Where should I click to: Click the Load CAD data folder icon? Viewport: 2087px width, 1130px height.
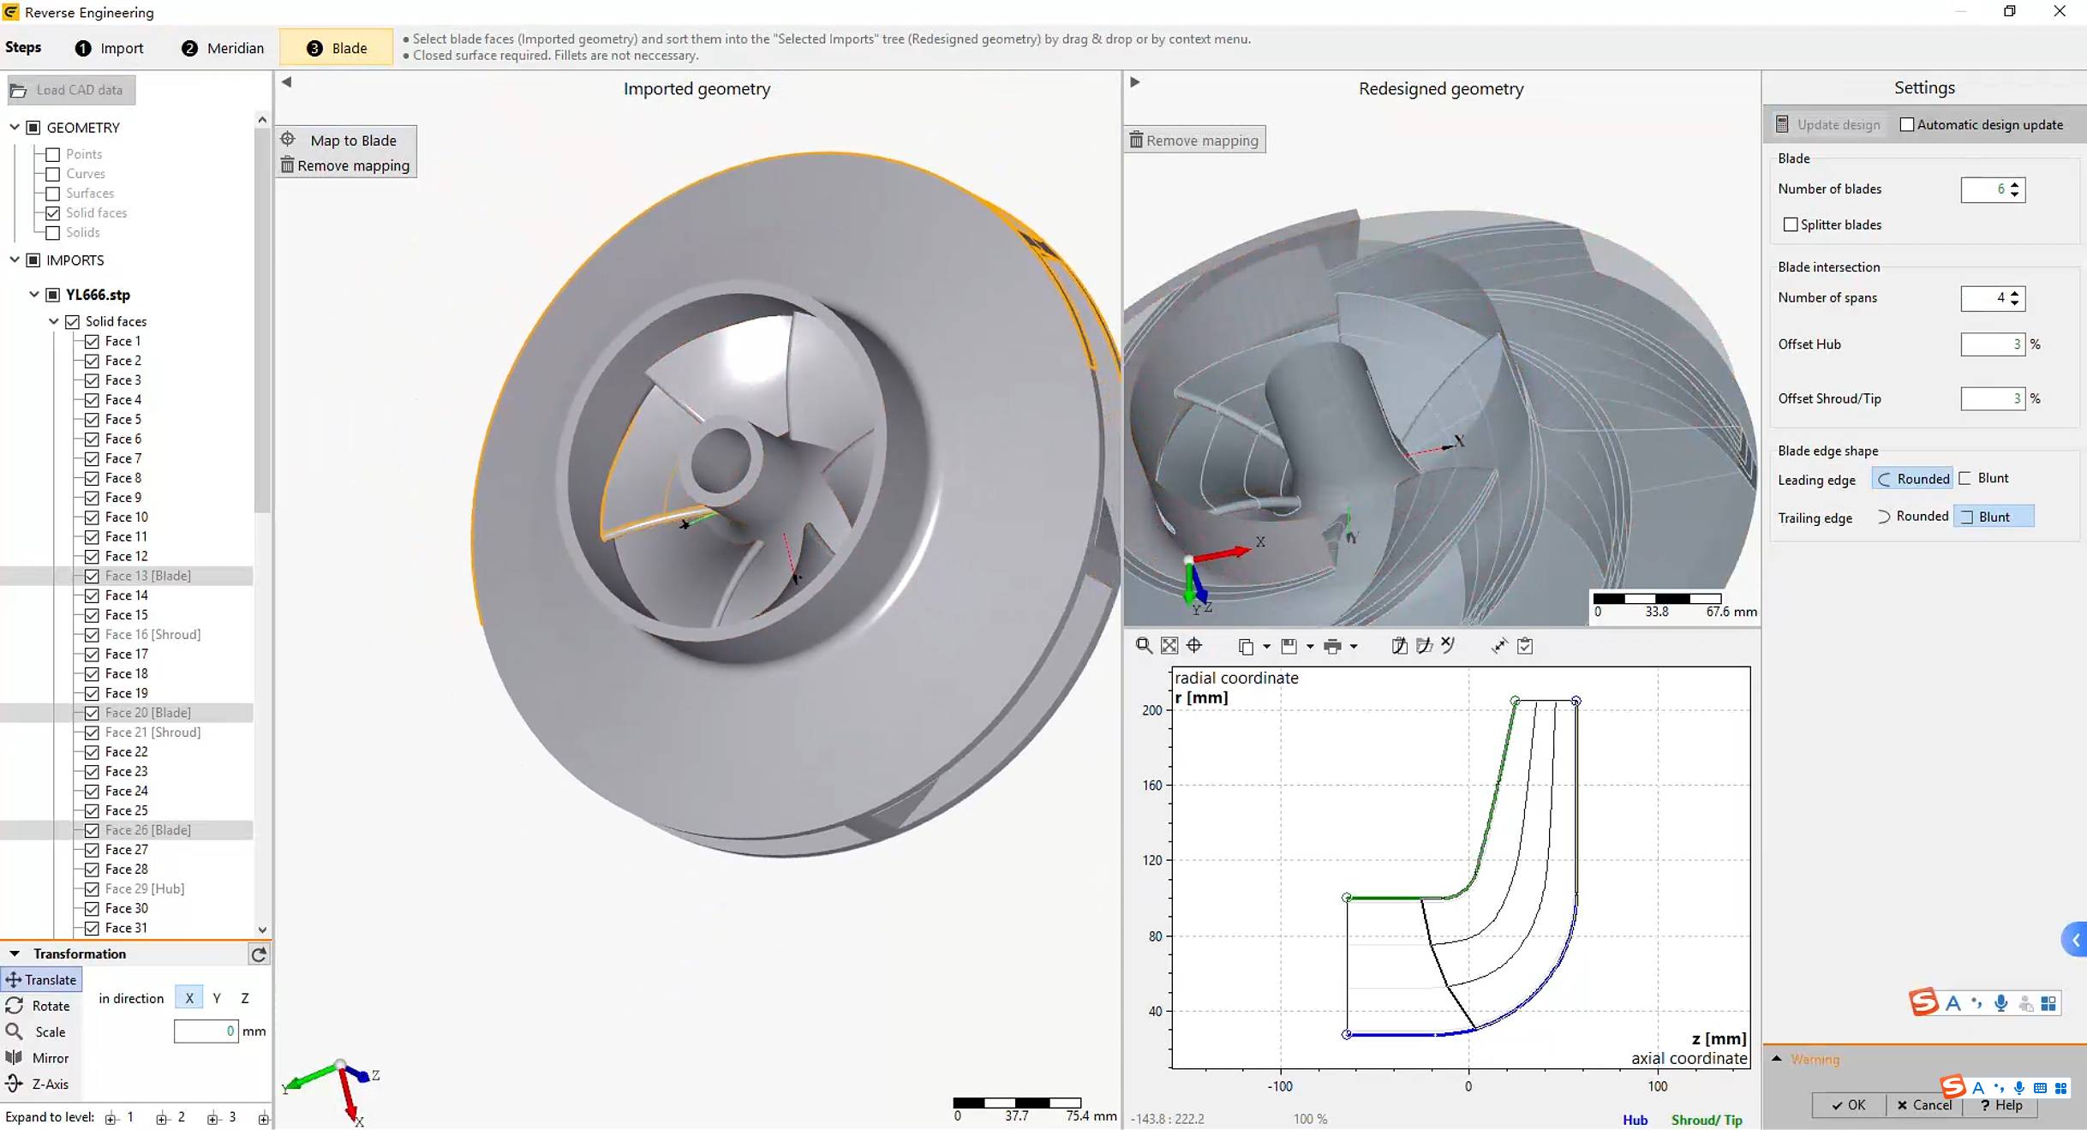tap(18, 90)
